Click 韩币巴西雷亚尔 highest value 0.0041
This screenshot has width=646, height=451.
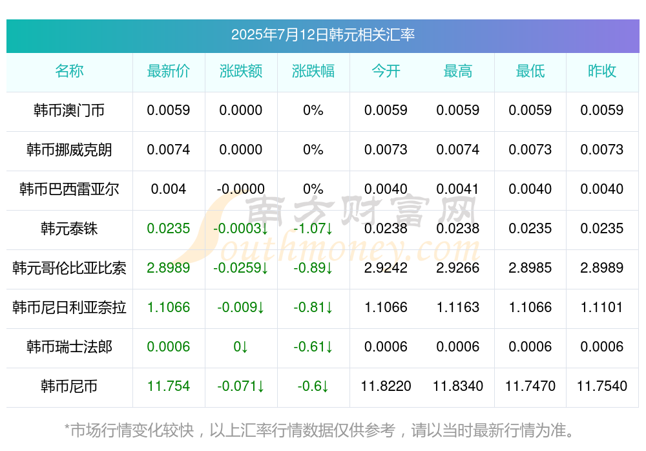(x=458, y=189)
